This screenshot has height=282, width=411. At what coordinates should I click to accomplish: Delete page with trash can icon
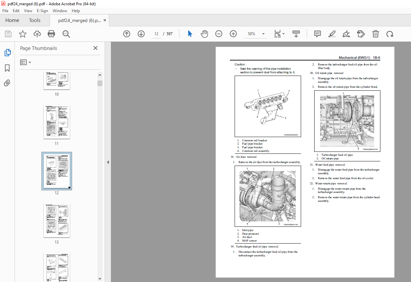[375, 34]
